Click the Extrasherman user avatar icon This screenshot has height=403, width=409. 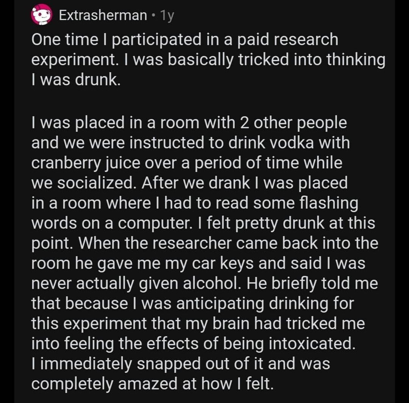point(41,15)
